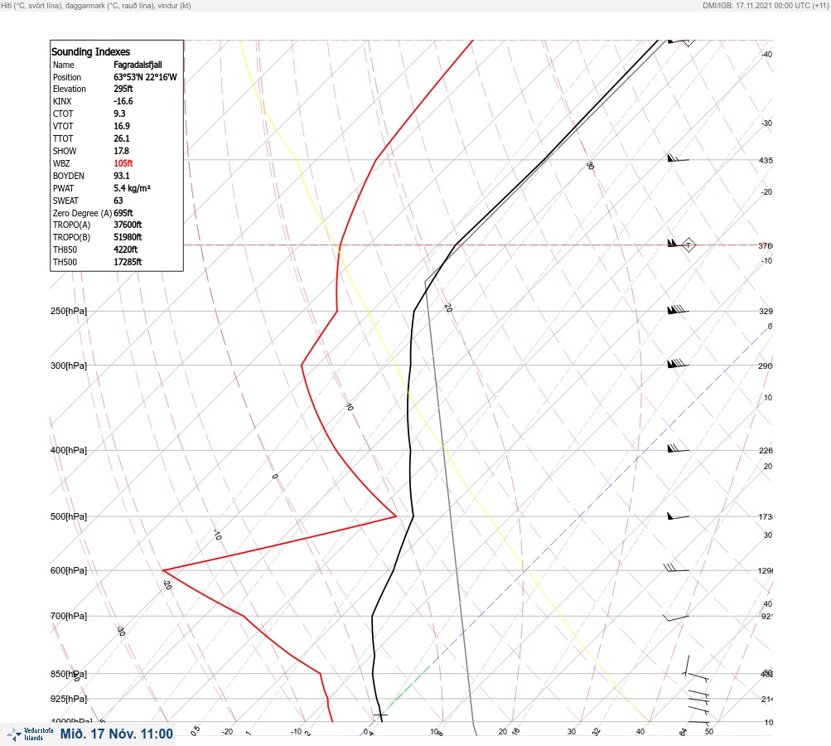Click the timestamp Mið. 17 Nóv. 11:00

click(x=117, y=734)
